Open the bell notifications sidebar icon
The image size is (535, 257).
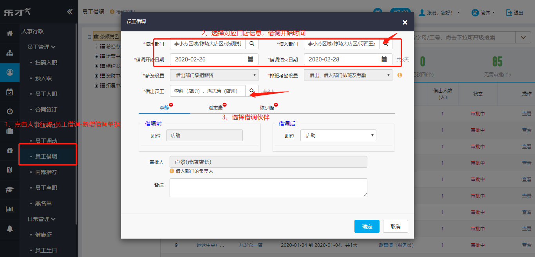coord(10,228)
